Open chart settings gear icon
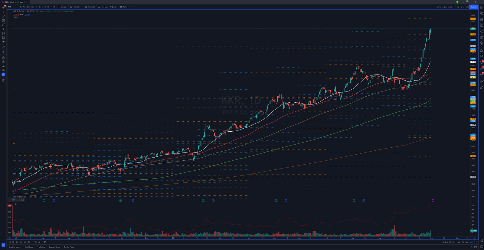The width and height of the screenshot is (484, 250). pyautogui.click(x=458, y=7)
